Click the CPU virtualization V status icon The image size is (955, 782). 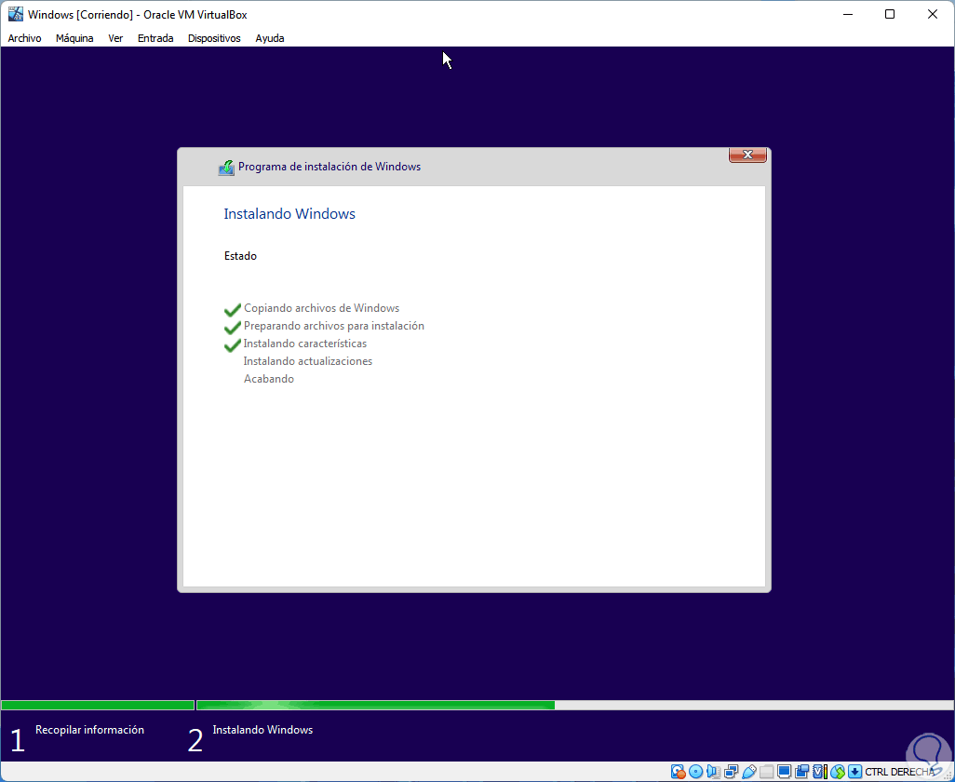pyautogui.click(x=819, y=772)
